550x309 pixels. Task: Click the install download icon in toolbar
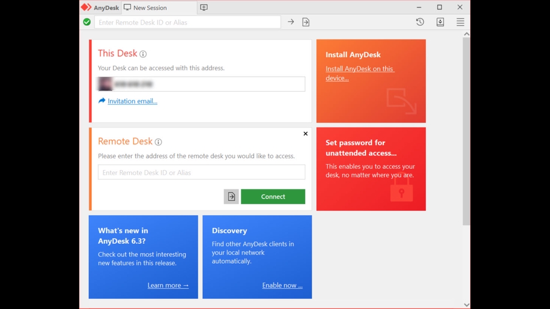click(x=440, y=22)
